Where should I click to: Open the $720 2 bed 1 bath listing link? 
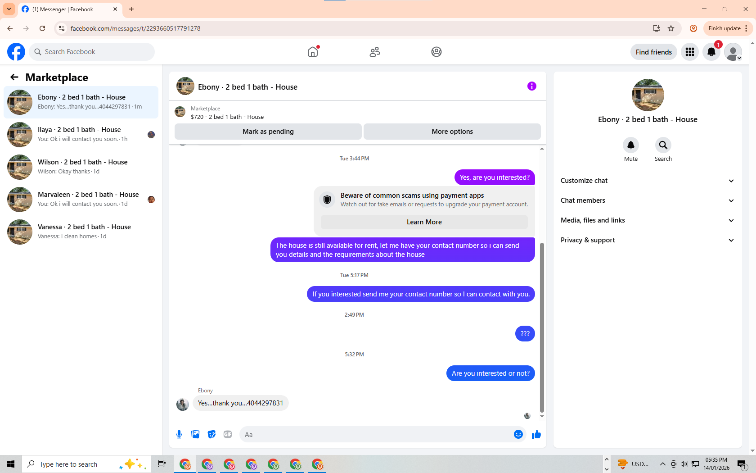(227, 117)
